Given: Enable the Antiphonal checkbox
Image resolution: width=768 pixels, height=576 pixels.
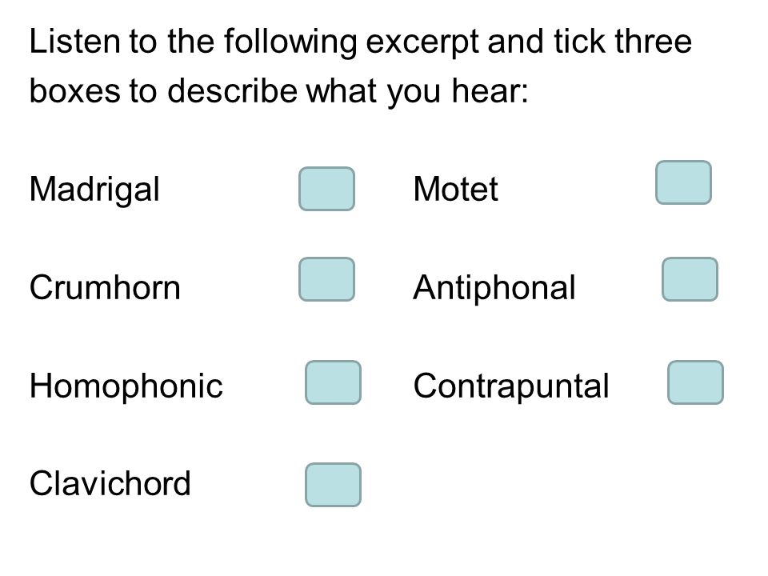Looking at the screenshot, I should [x=690, y=279].
